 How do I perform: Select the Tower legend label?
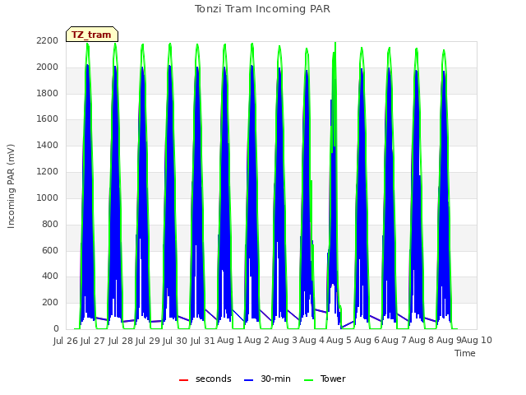[333, 379]
